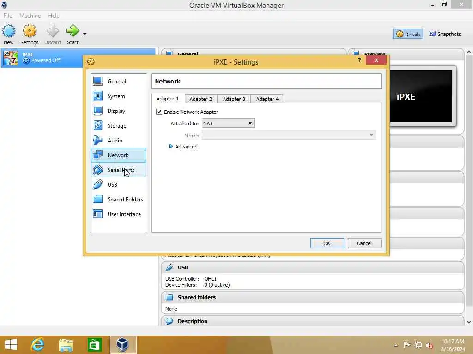Open the disabled Name dropdown
The height and width of the screenshot is (354, 473).
click(289, 135)
